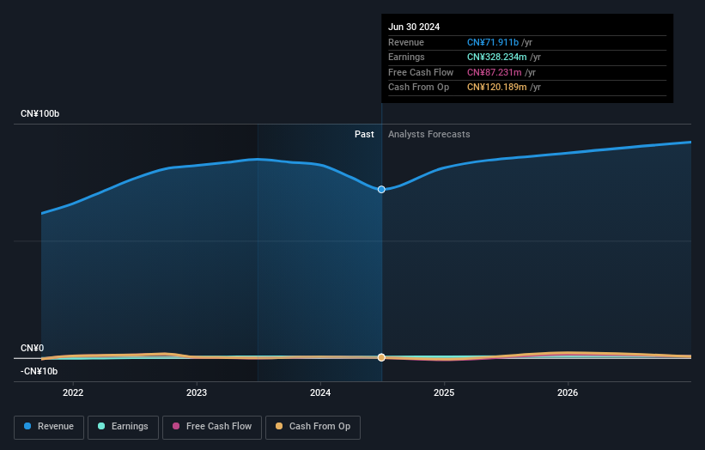Click the pink Free Cash Flow legend dot
This screenshot has height=450, width=705.
pyautogui.click(x=176, y=426)
